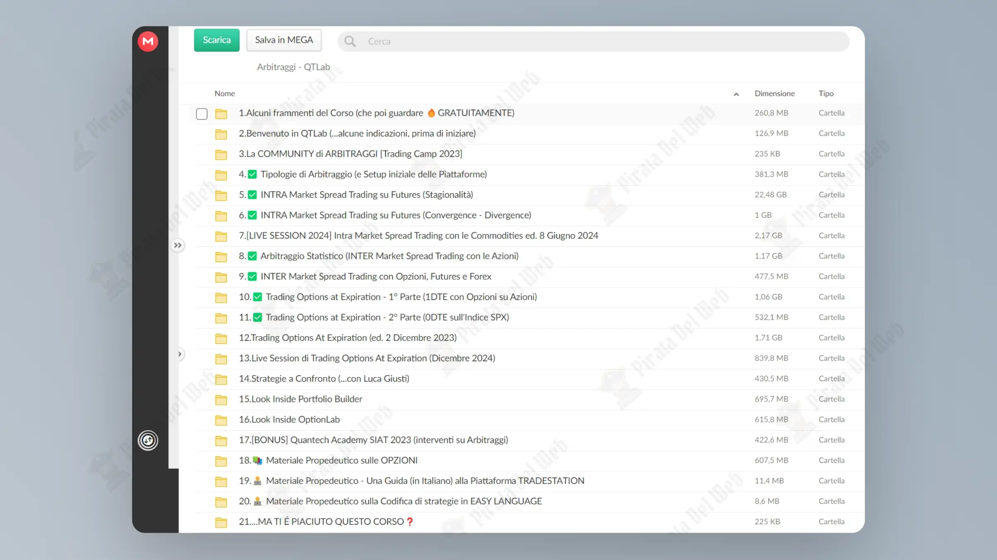
Task: Focus the Cerca search field
Action: point(593,41)
